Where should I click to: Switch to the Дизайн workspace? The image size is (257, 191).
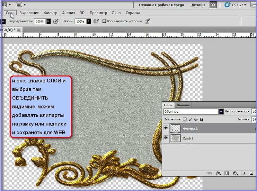point(198,5)
